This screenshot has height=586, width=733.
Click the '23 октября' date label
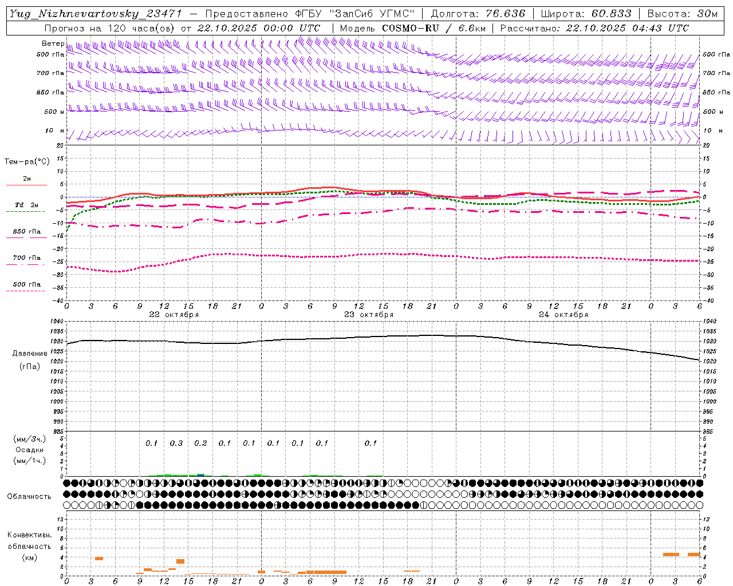pos(369,315)
